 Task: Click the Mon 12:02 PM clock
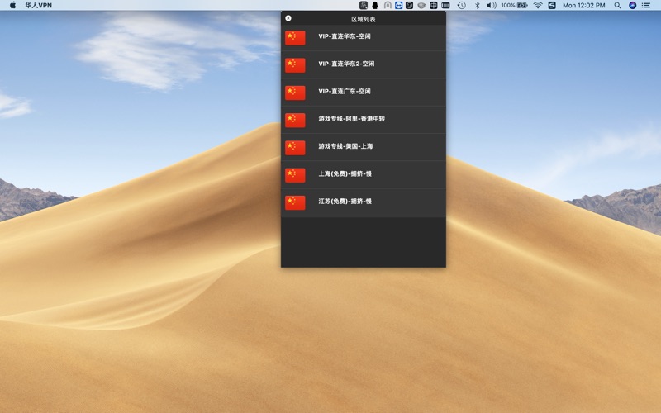tap(583, 5)
